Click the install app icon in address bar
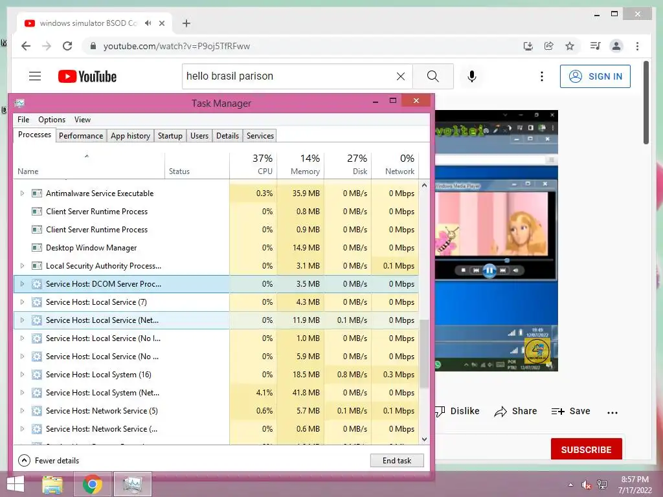Image resolution: width=663 pixels, height=497 pixels. coord(528,46)
